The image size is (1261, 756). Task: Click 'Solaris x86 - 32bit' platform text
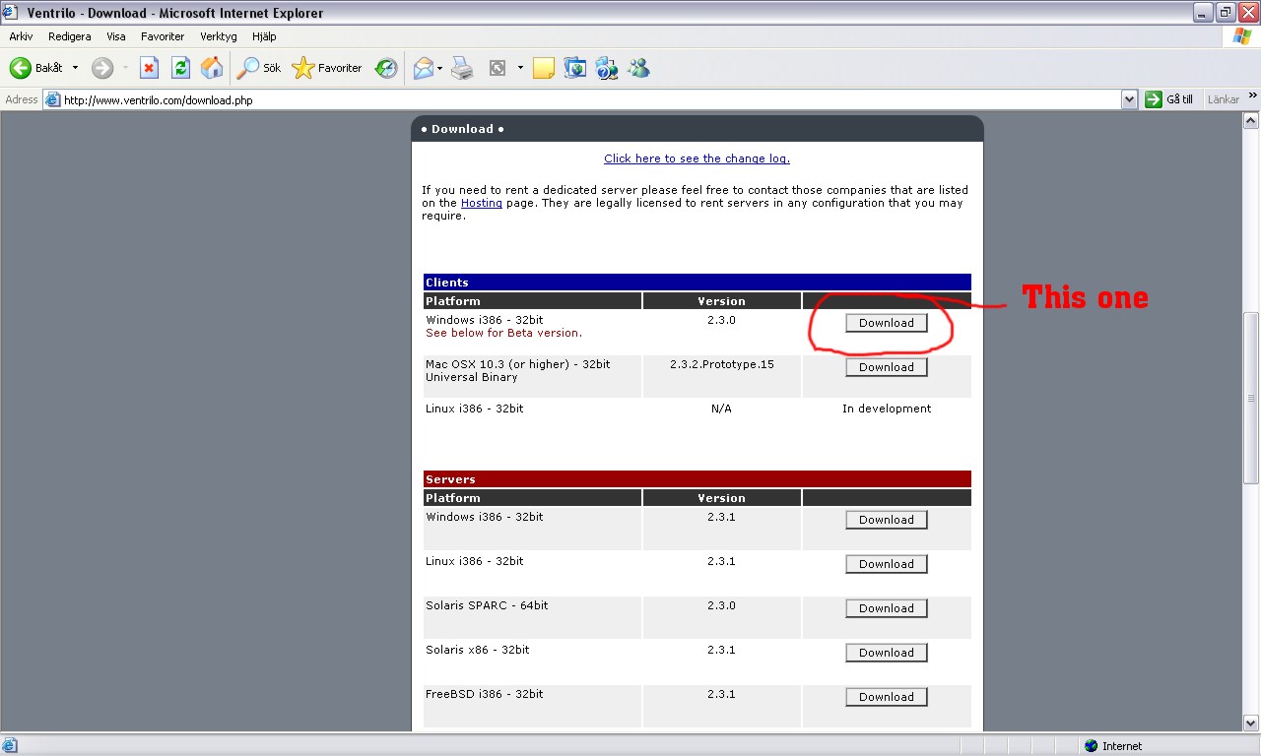click(478, 650)
